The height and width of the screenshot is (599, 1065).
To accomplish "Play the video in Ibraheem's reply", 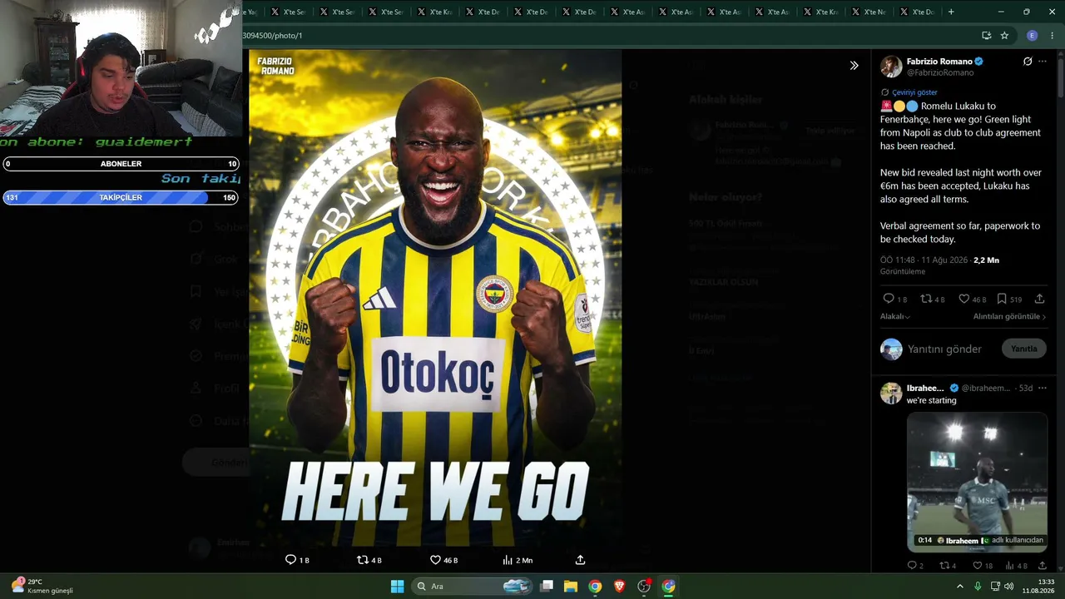I will click(x=977, y=481).
